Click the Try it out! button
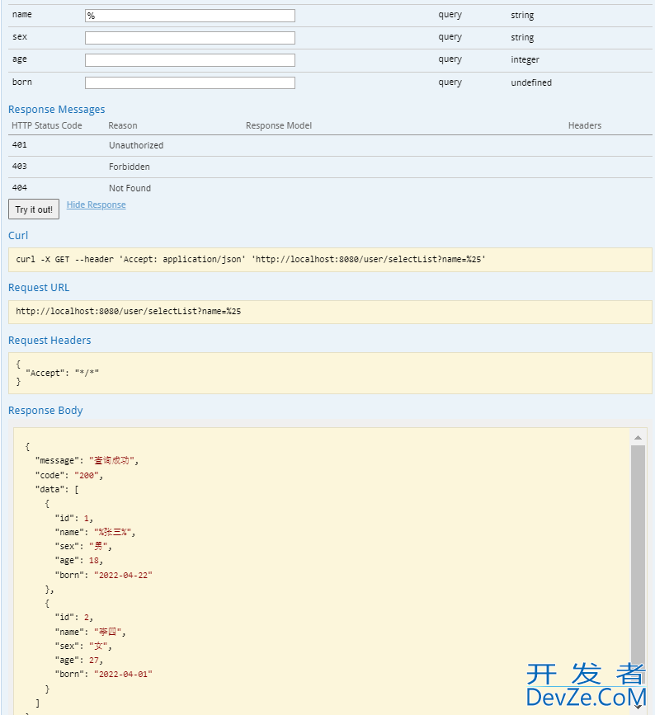Image resolution: width=655 pixels, height=715 pixels. pyautogui.click(x=34, y=209)
